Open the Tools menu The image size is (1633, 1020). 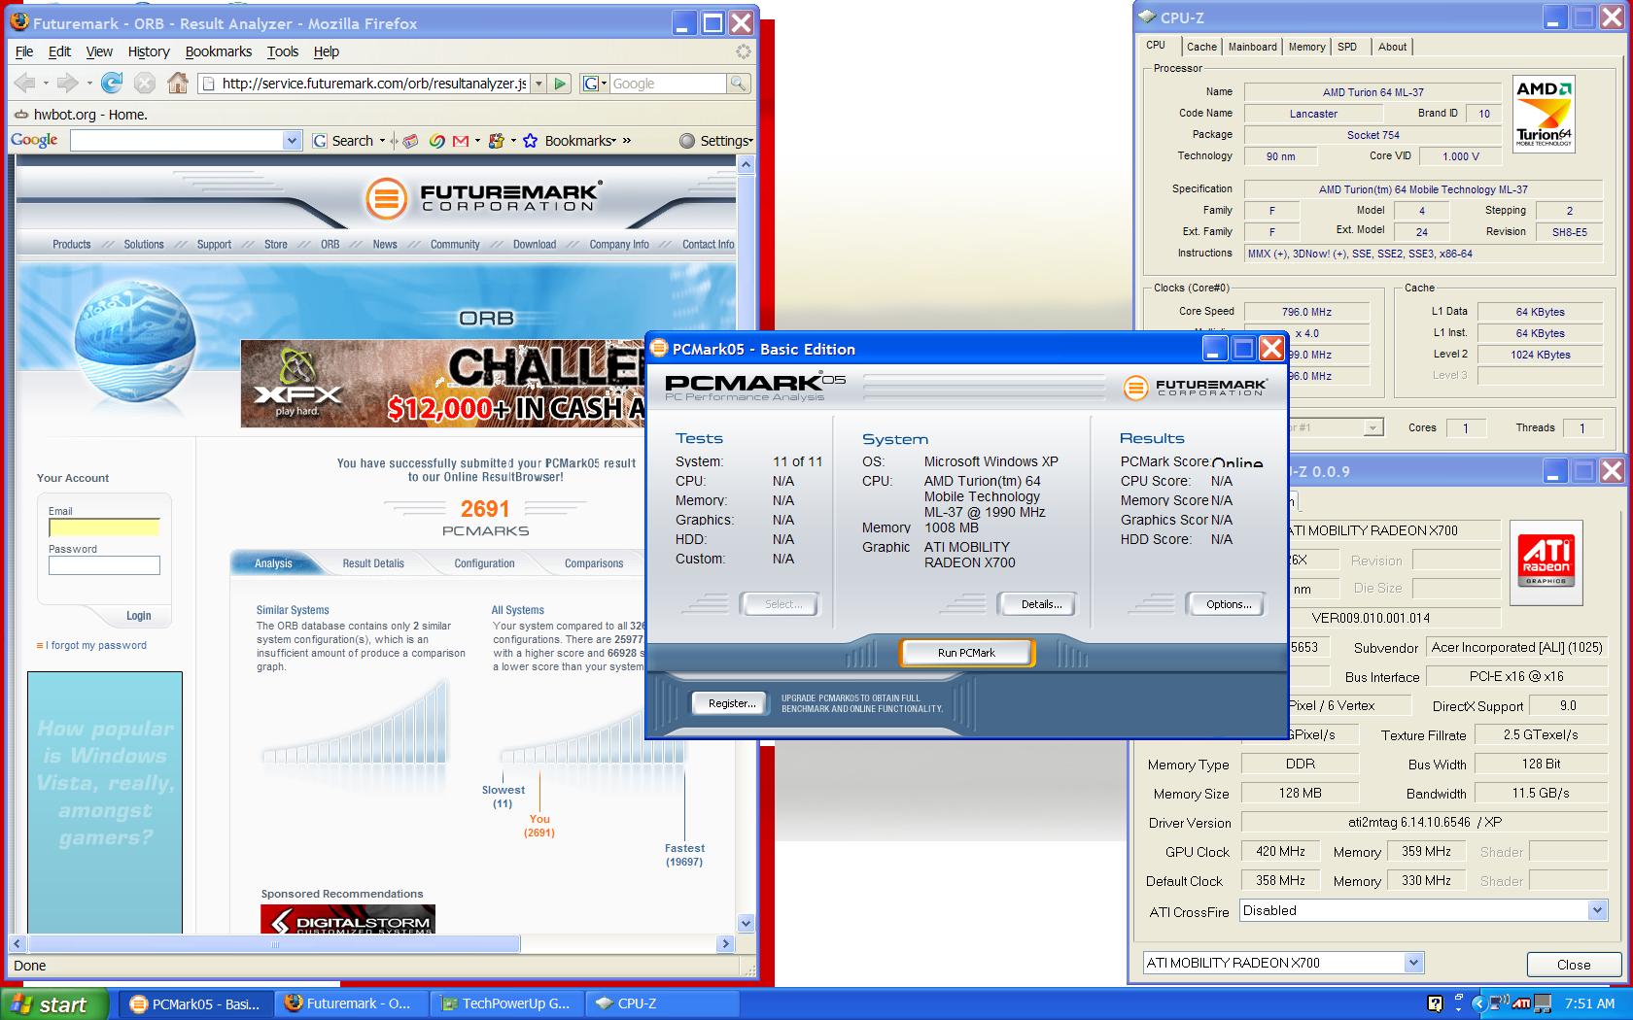[283, 51]
